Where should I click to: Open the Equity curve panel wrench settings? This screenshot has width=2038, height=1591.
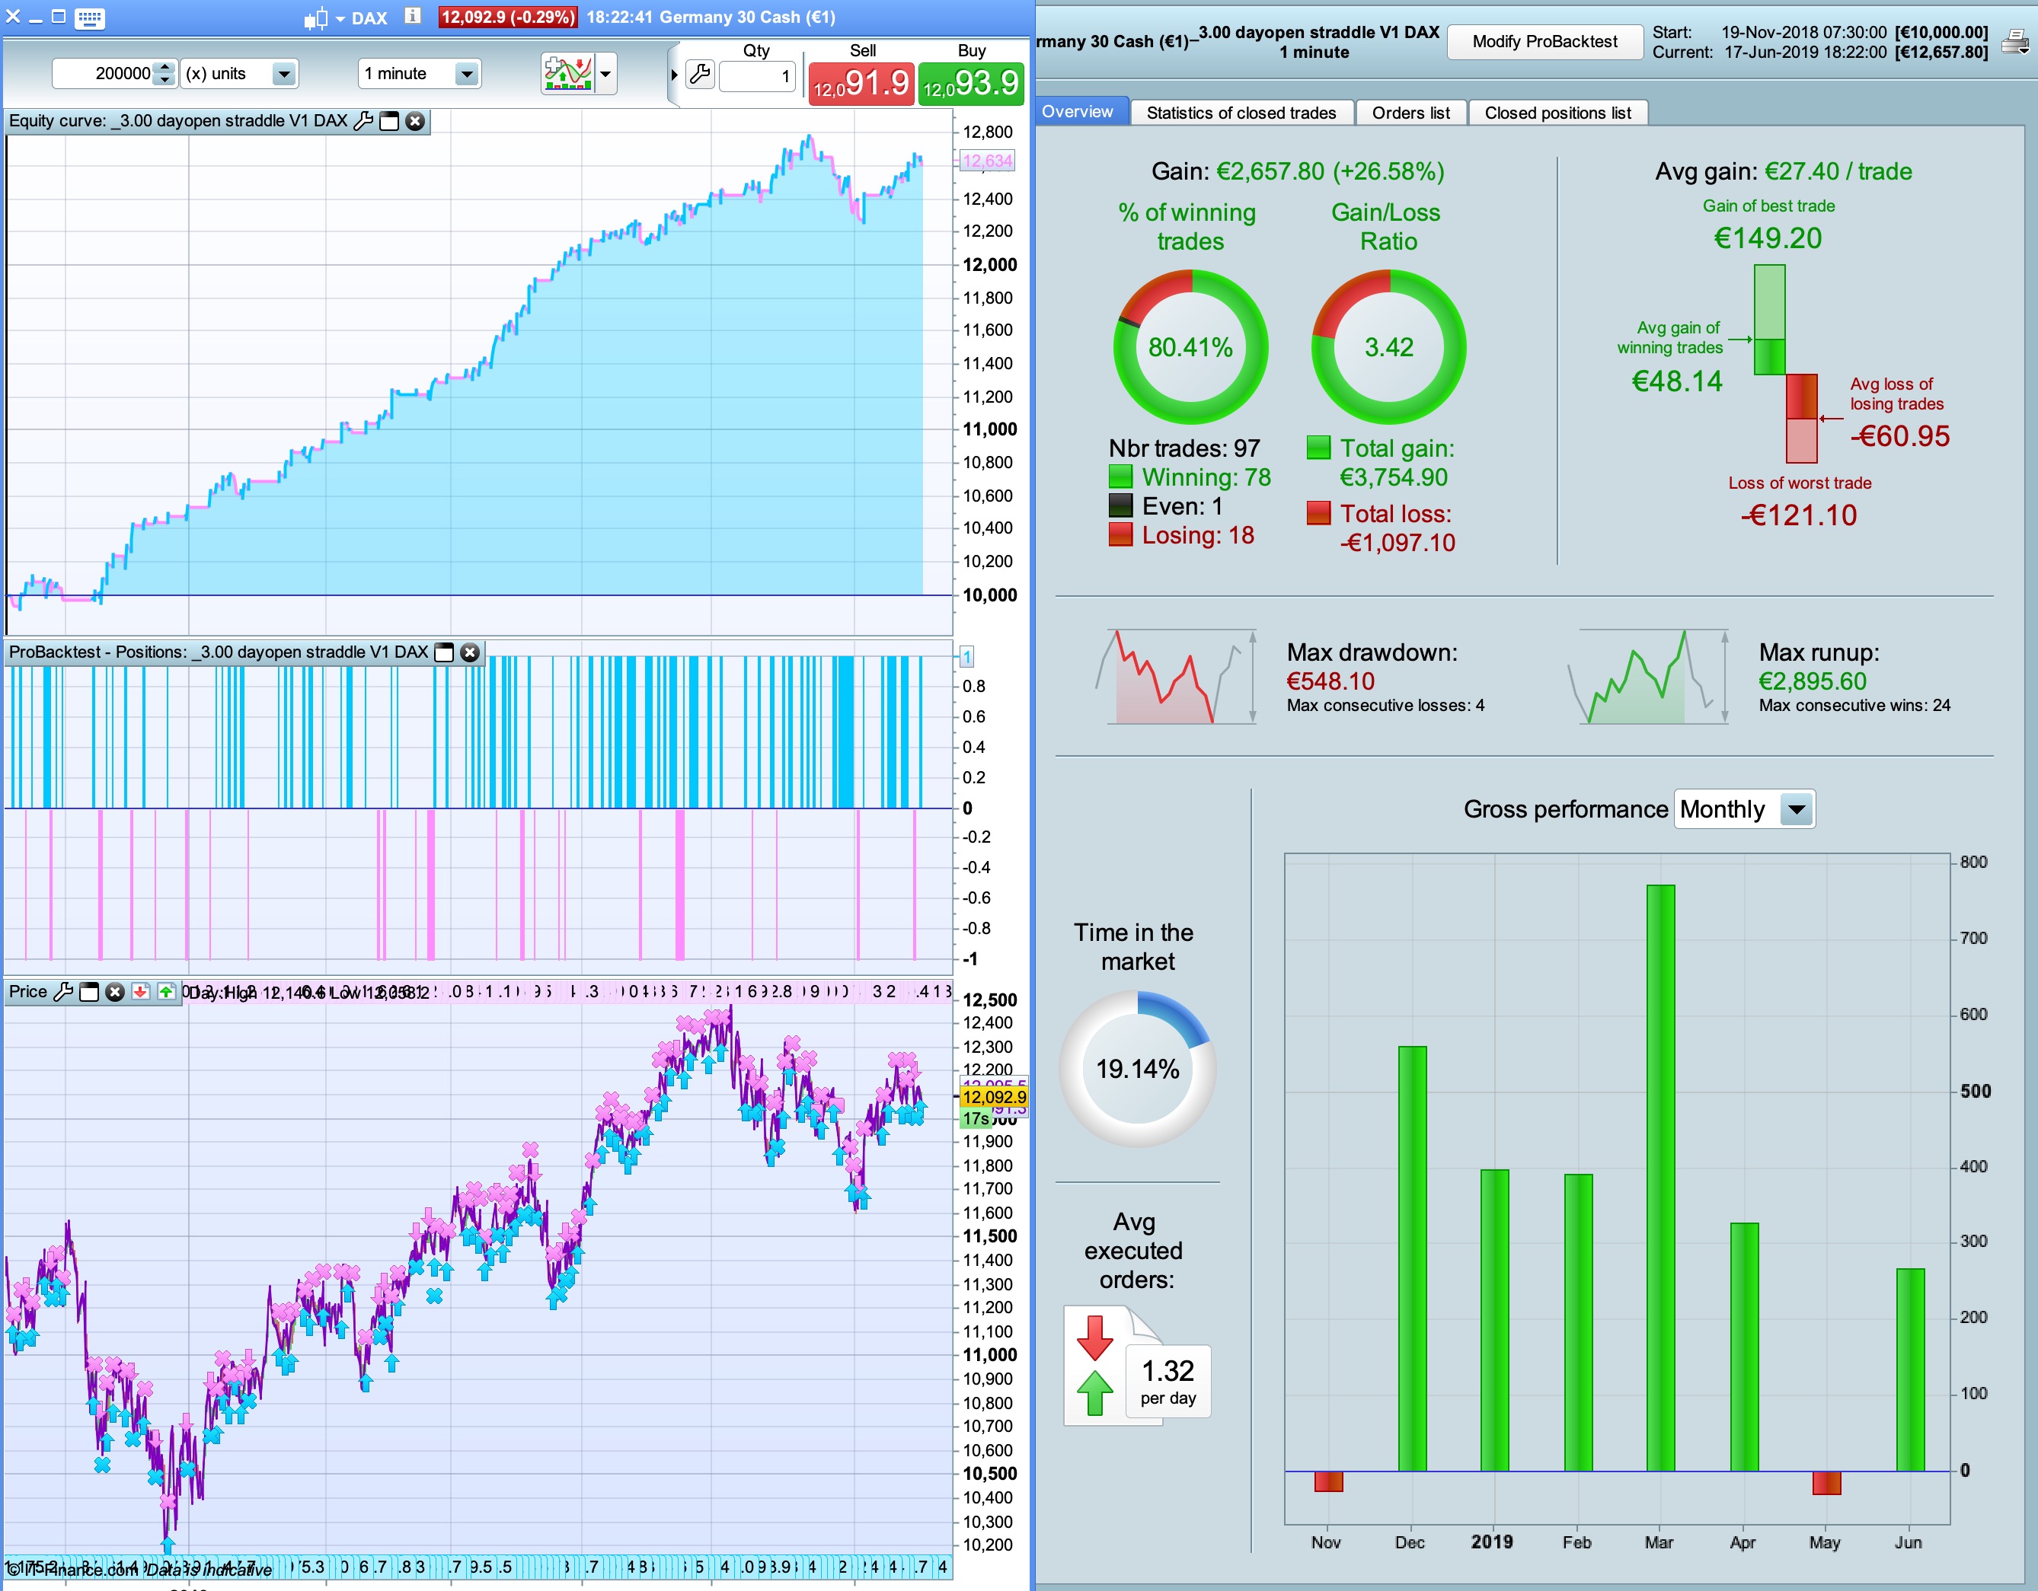pyautogui.click(x=364, y=121)
